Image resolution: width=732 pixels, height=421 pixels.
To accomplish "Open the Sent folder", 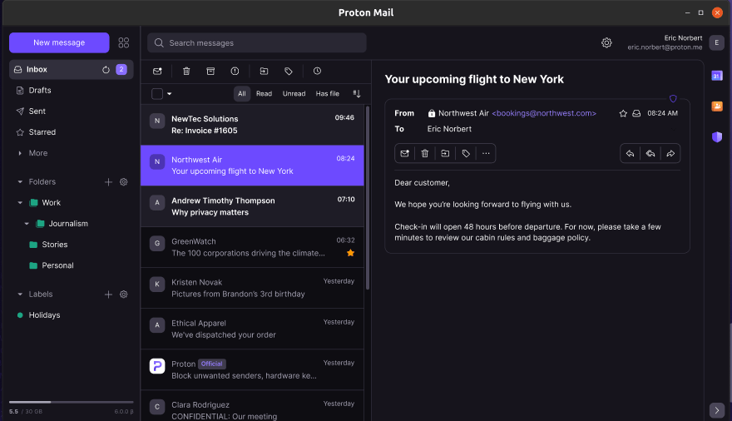I will click(71, 111).
